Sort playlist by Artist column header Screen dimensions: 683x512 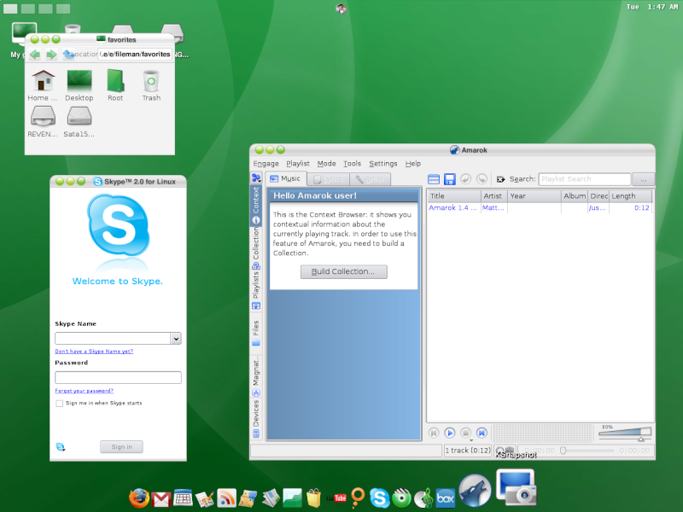pyautogui.click(x=494, y=196)
